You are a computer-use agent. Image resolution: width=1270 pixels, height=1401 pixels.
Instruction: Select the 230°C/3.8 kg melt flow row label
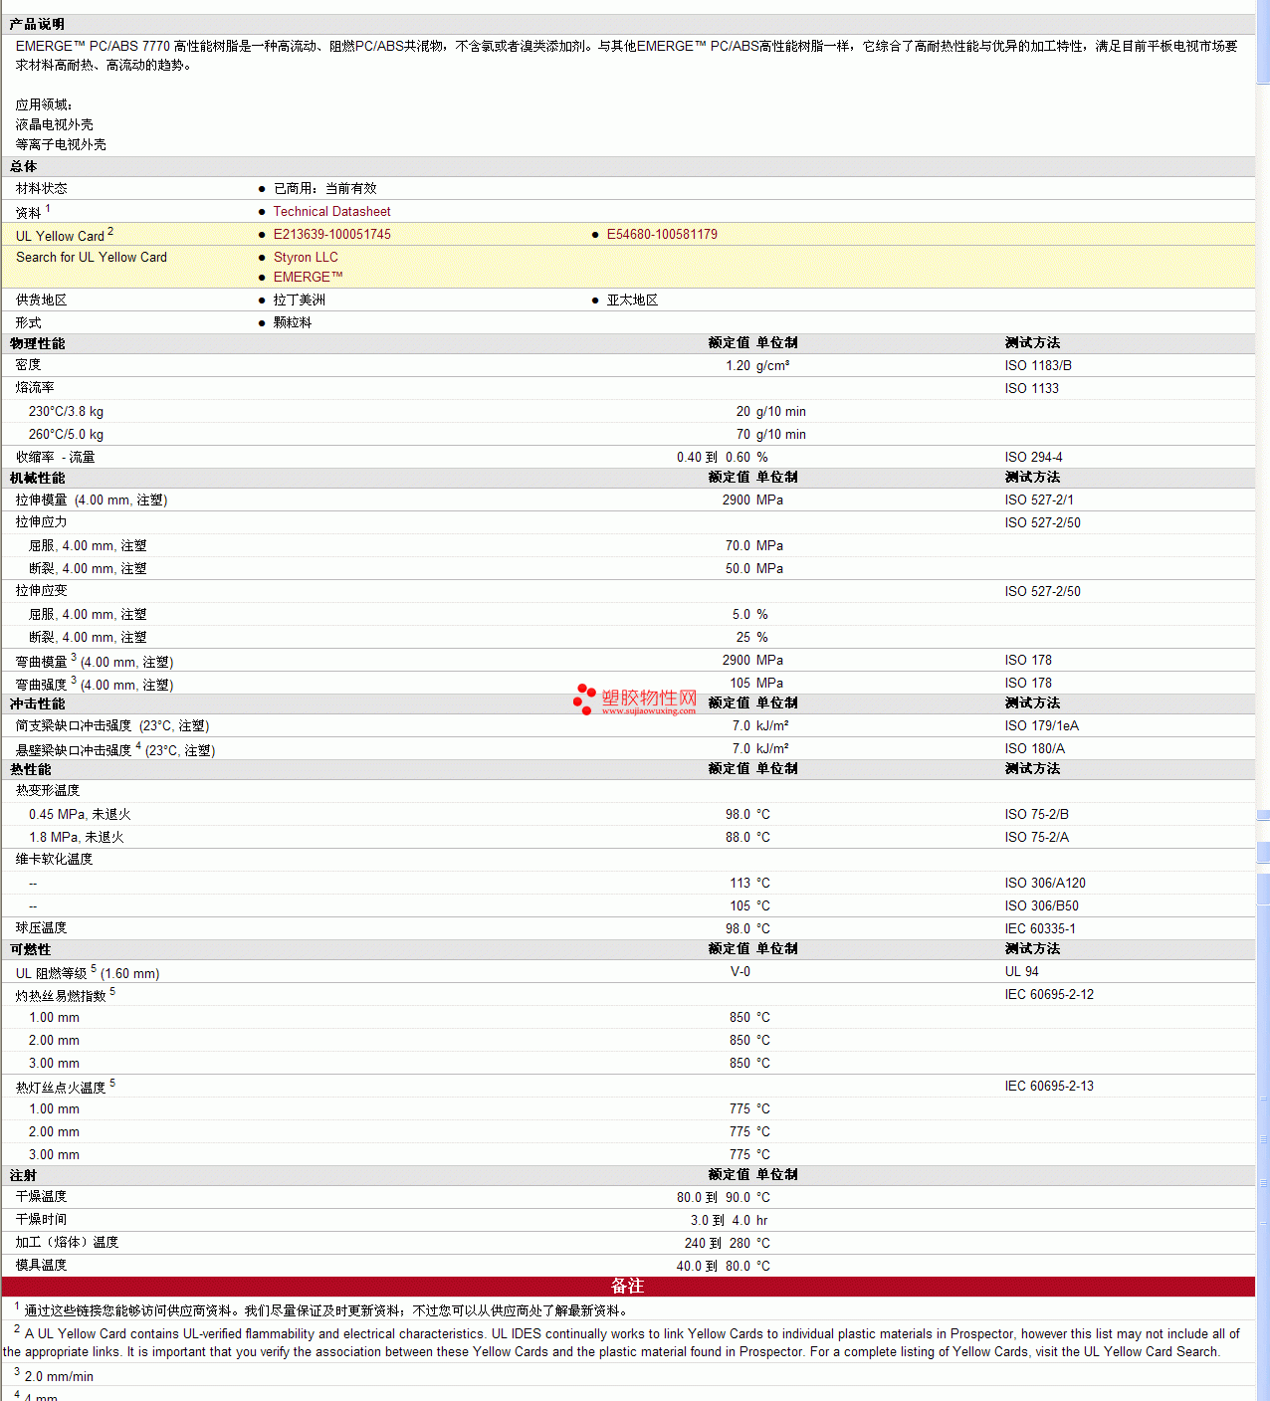(66, 411)
